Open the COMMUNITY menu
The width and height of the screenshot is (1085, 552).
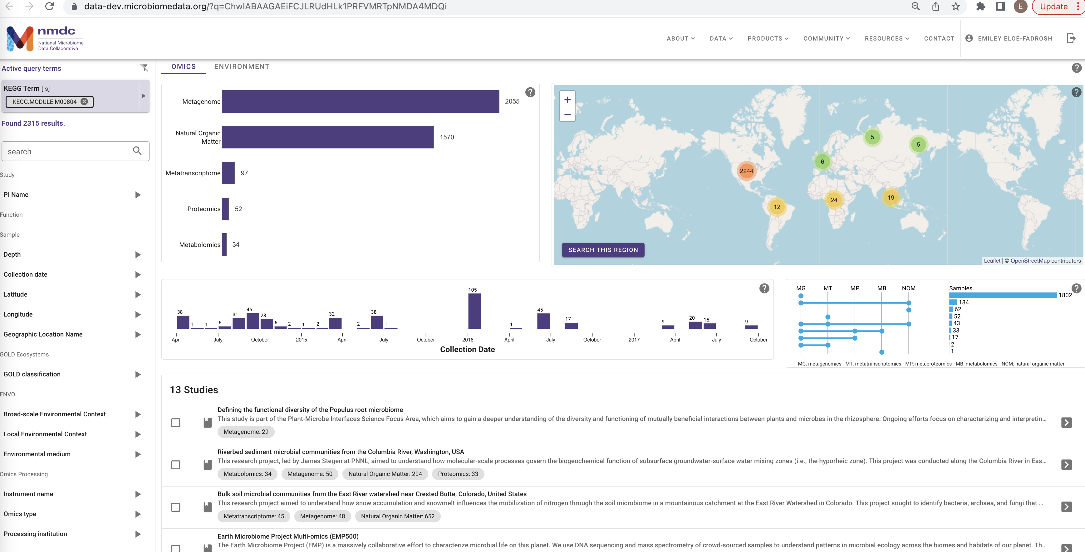pyautogui.click(x=826, y=38)
